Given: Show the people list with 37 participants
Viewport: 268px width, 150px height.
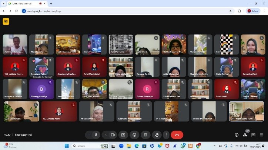Looking at the screenshot, I should (245, 135).
